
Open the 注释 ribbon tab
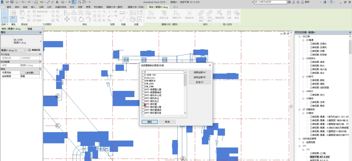[41, 7]
